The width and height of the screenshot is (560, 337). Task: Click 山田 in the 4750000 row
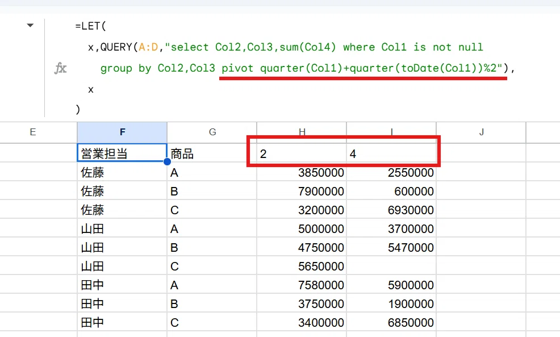(122, 247)
